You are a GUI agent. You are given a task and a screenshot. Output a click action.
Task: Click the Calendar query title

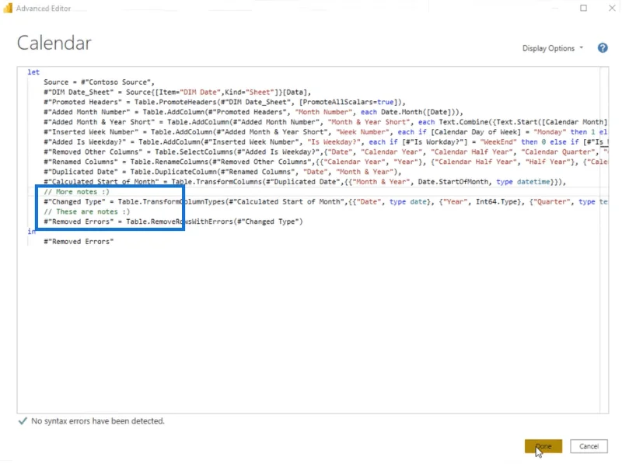coord(54,43)
